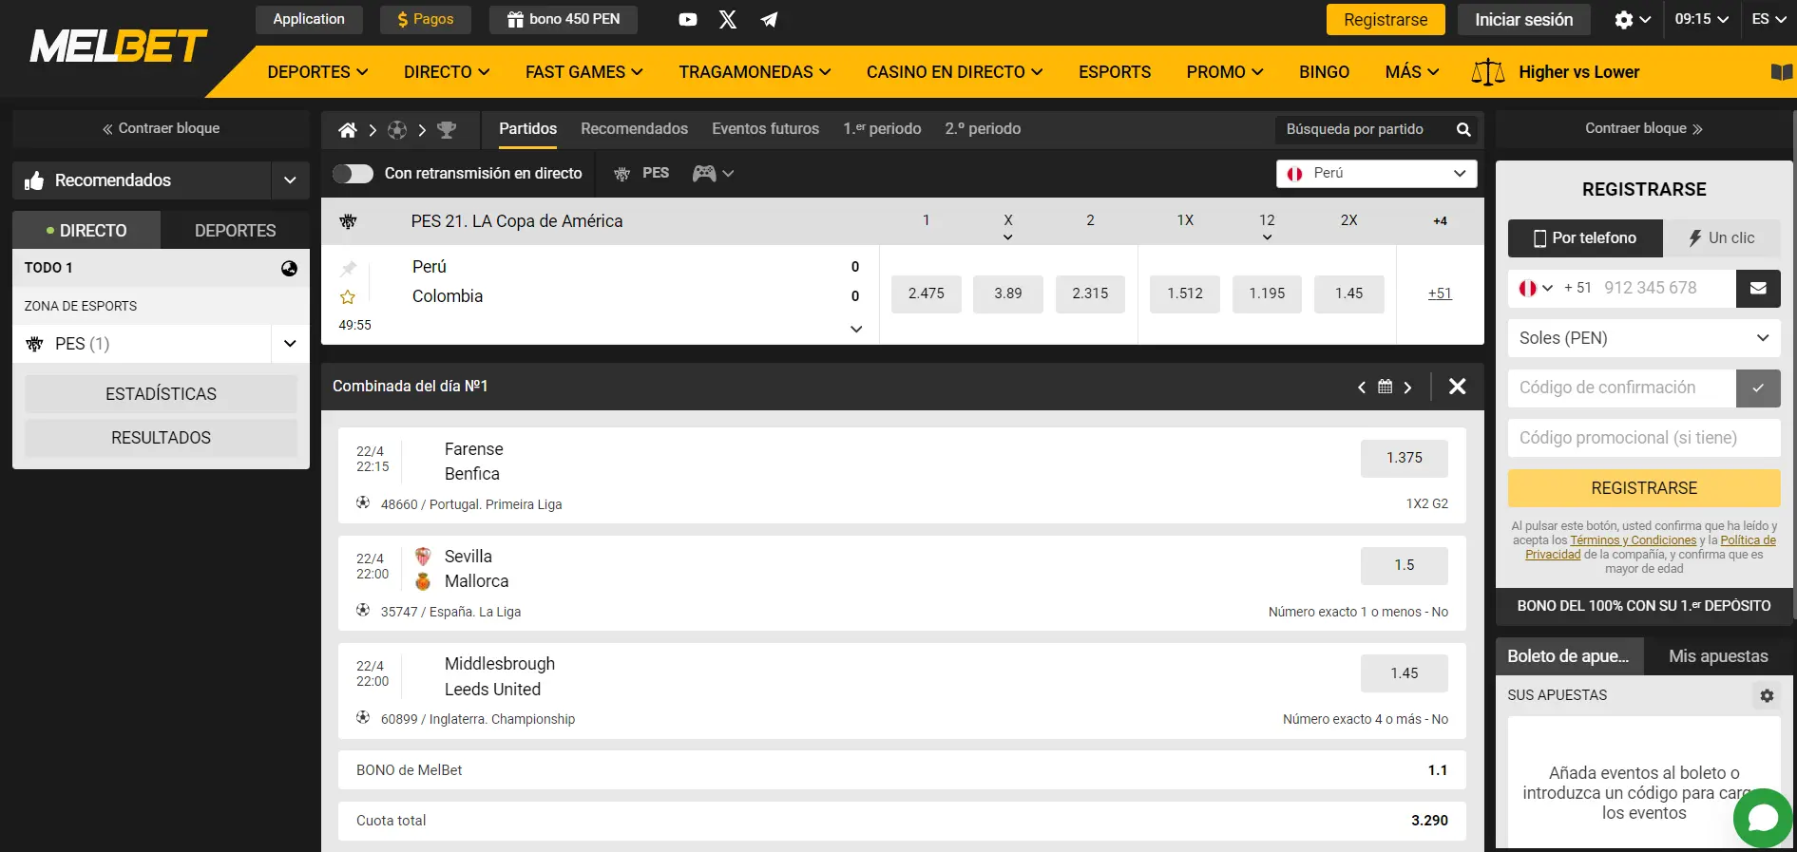Open ESTADÍSTICAS in sidebar

[161, 394]
